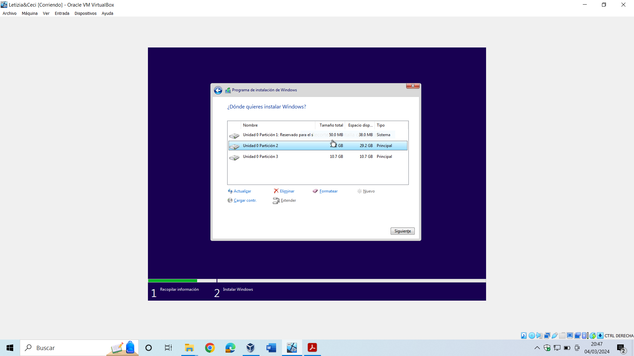The image size is (634, 356).
Task: Click the shared folders status icon
Action: point(562,336)
